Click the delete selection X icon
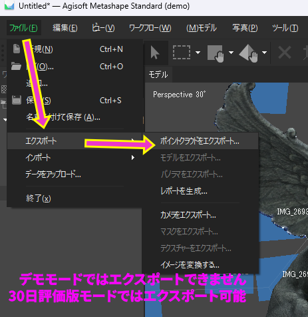 [x=285, y=53]
